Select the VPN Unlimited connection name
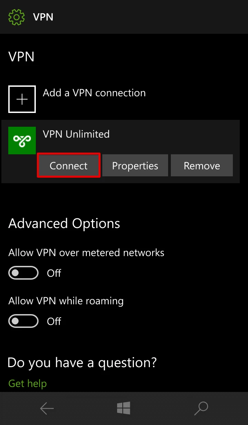 76,134
